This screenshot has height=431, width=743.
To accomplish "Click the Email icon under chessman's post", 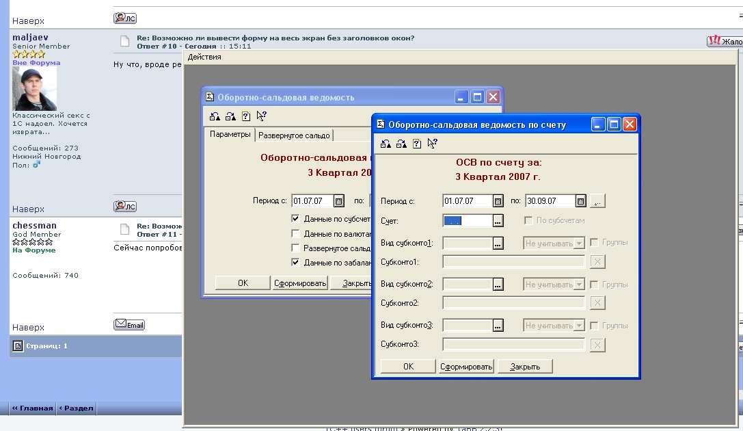I will coord(129,325).
